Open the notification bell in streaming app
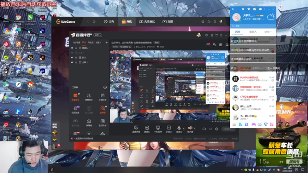This screenshot has width=308, height=173. (227, 45)
